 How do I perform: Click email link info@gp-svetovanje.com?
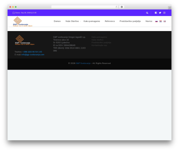(x=33, y=55)
